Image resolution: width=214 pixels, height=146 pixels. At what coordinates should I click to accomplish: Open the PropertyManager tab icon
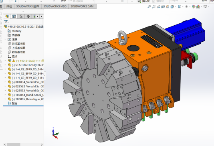[14, 16]
